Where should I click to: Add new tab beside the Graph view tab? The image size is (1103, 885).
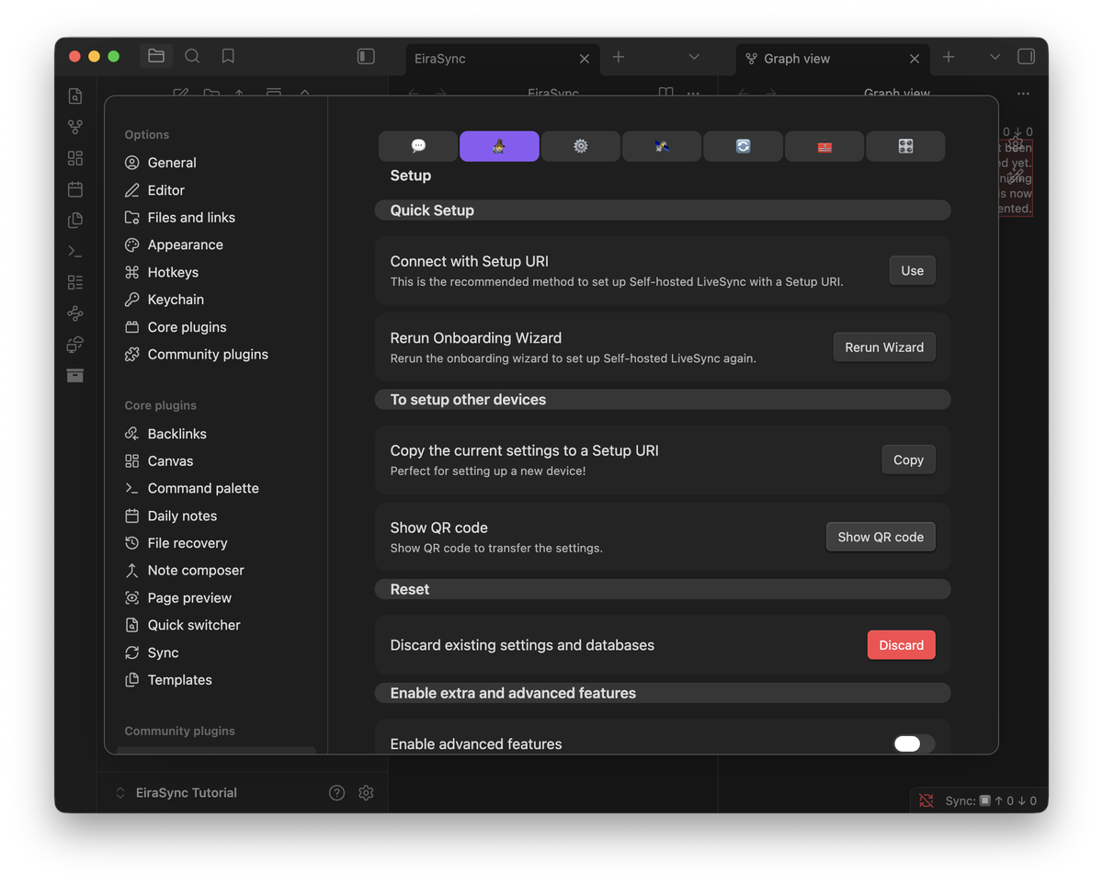(949, 57)
